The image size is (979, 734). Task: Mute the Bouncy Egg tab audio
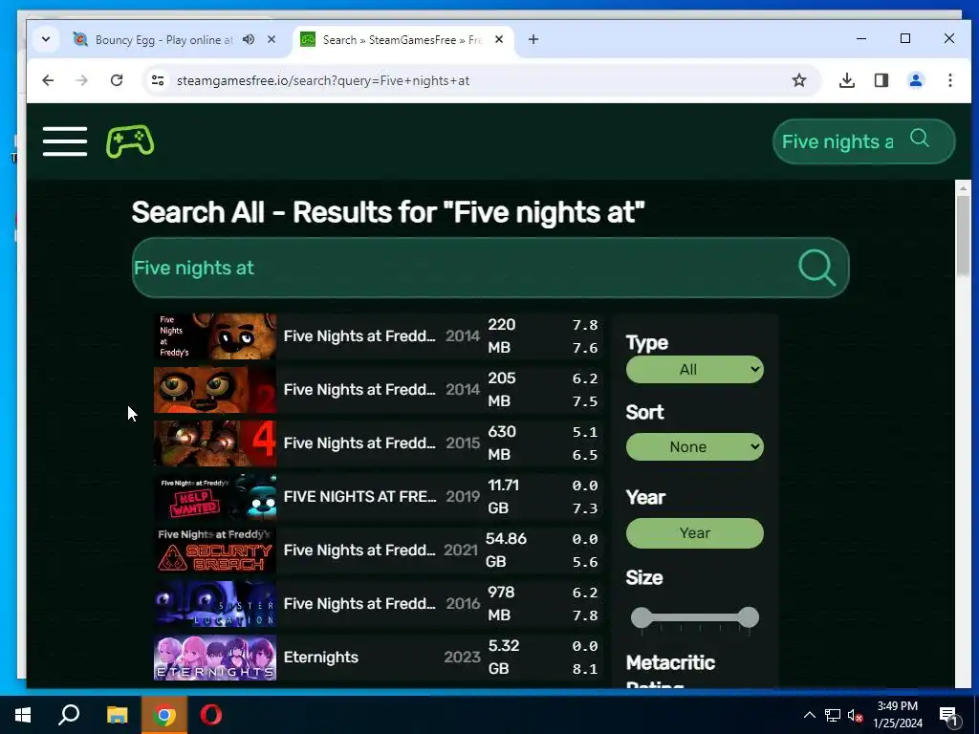point(249,39)
